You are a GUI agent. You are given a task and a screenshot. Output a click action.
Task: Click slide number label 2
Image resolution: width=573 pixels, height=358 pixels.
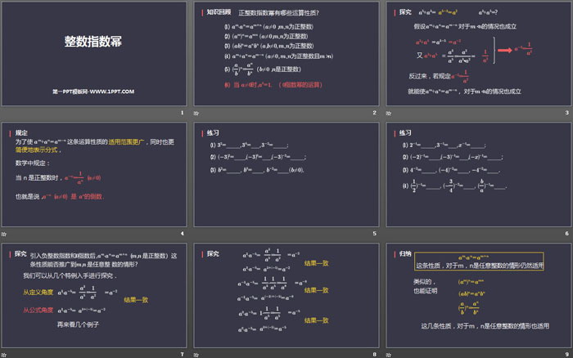click(x=374, y=113)
